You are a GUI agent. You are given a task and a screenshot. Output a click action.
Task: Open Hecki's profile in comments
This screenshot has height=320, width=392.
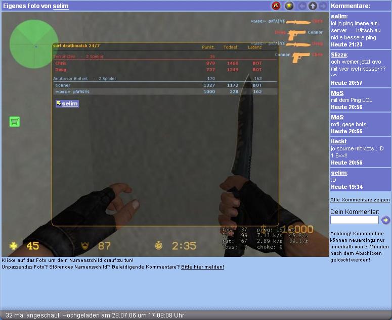coord(338,142)
